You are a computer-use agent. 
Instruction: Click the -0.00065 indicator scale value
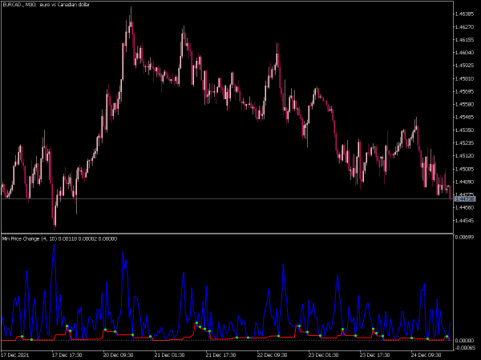[464, 347]
